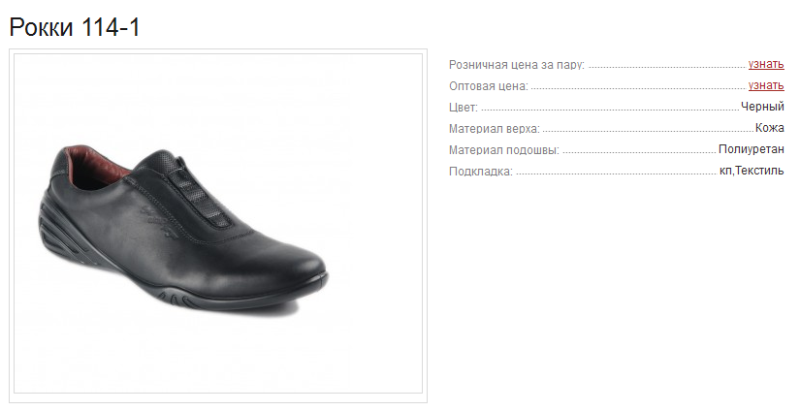Click the 'Подкладка:' lining label
Viewport: 800px width, 411px height.
point(481,172)
